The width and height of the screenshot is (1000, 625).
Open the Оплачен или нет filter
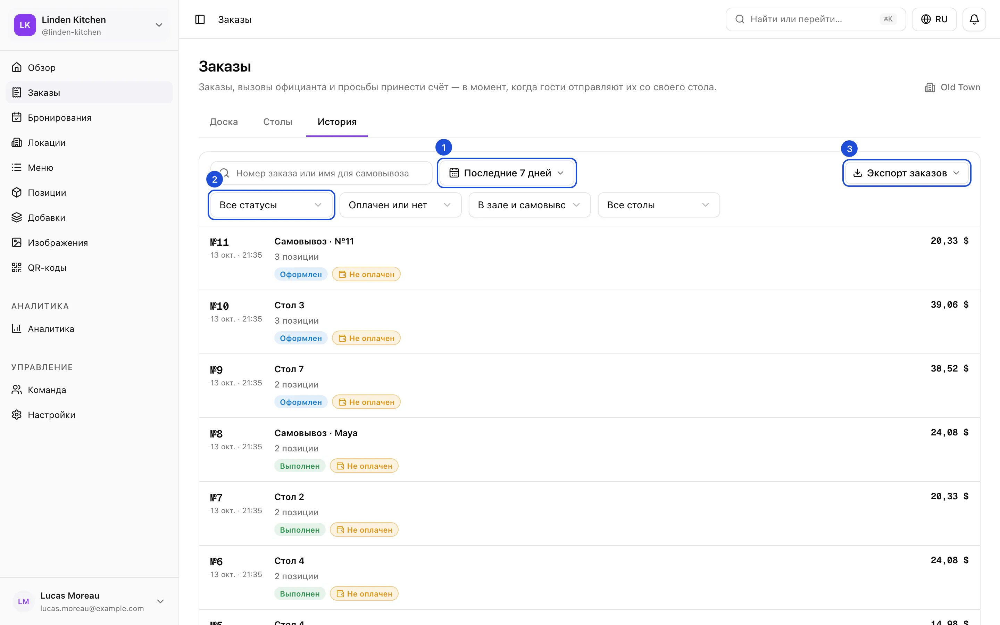tap(400, 205)
